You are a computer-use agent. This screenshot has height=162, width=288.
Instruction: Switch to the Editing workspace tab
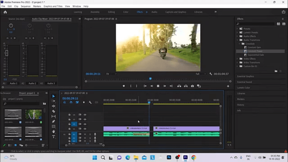pos(111,12)
